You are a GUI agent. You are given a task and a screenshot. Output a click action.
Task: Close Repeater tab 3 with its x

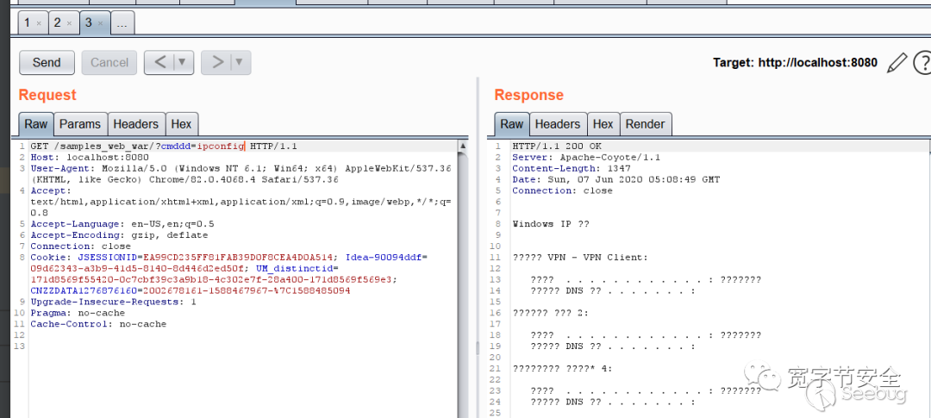100,23
